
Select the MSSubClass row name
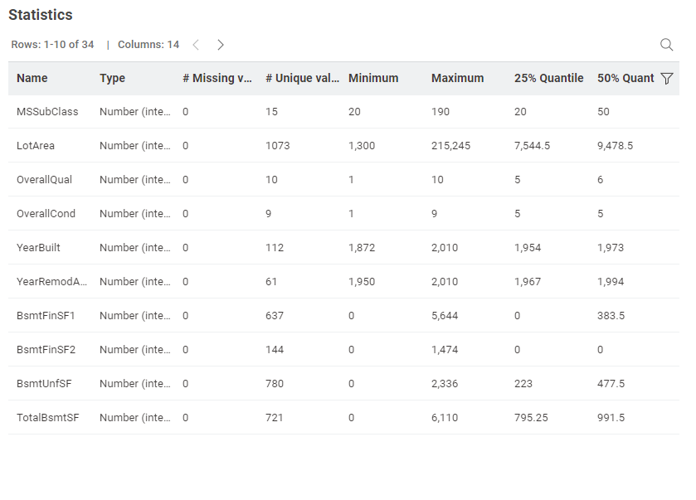[x=47, y=112]
